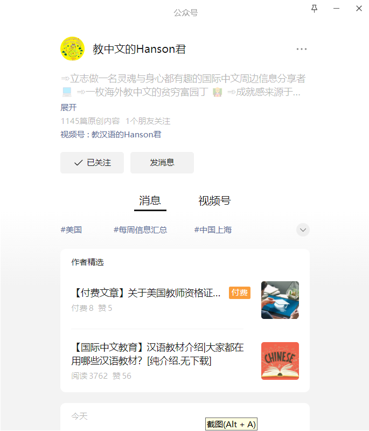Image resolution: width=369 pixels, height=431 pixels.
Task: Open the 视频号：教汉语的Hanson君 link
Action: pos(111,134)
